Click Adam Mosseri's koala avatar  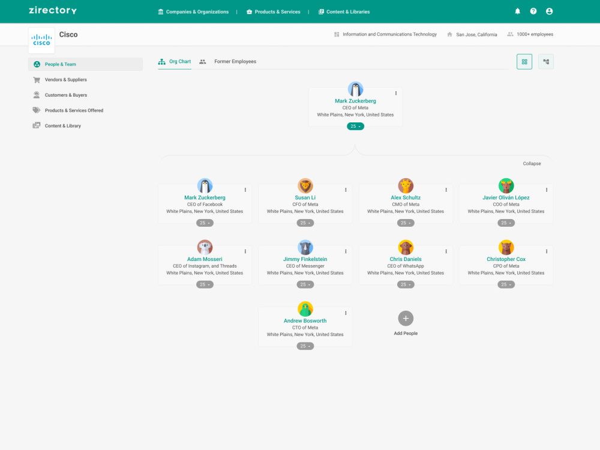[205, 248]
